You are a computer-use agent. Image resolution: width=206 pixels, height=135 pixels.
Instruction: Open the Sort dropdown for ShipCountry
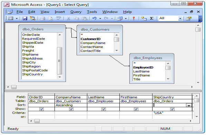189,105
